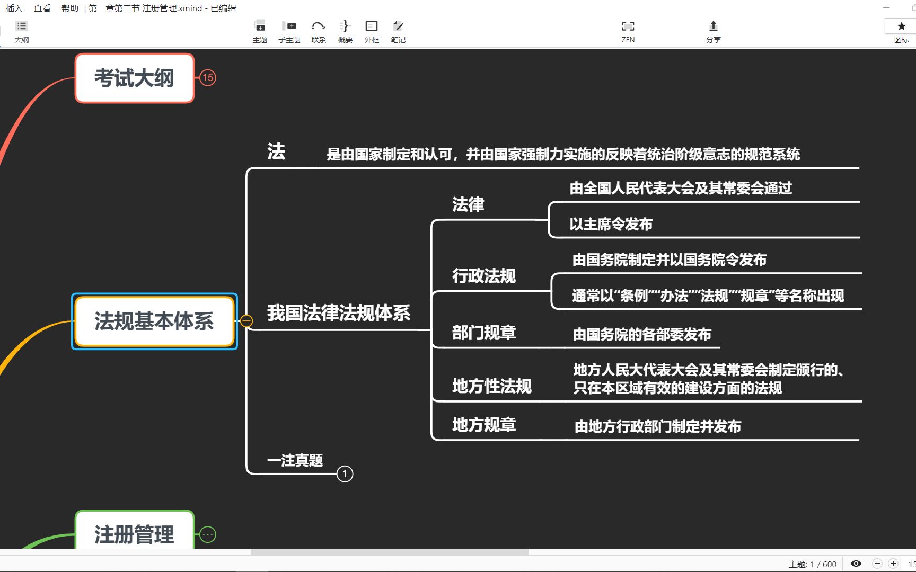The width and height of the screenshot is (916, 572).
Task: Click the 主题: 1 / 600 counter
Action: (812, 564)
